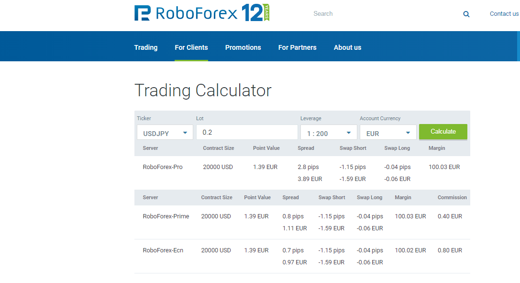Click 20000 USD contract size for RoboForex-Pro
The height and width of the screenshot is (283, 520).
pos(218,167)
